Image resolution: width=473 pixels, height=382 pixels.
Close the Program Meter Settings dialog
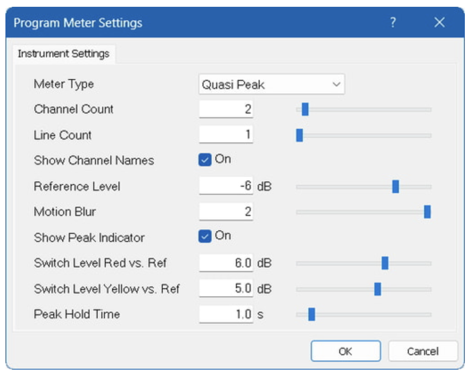(439, 23)
